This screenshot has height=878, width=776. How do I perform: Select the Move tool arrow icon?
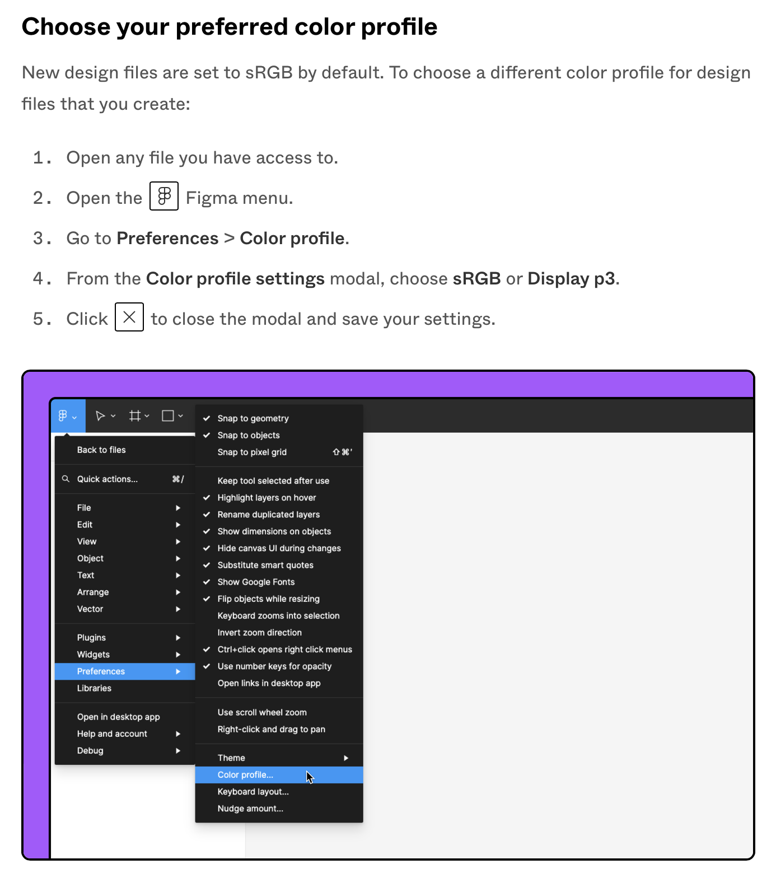(x=100, y=415)
